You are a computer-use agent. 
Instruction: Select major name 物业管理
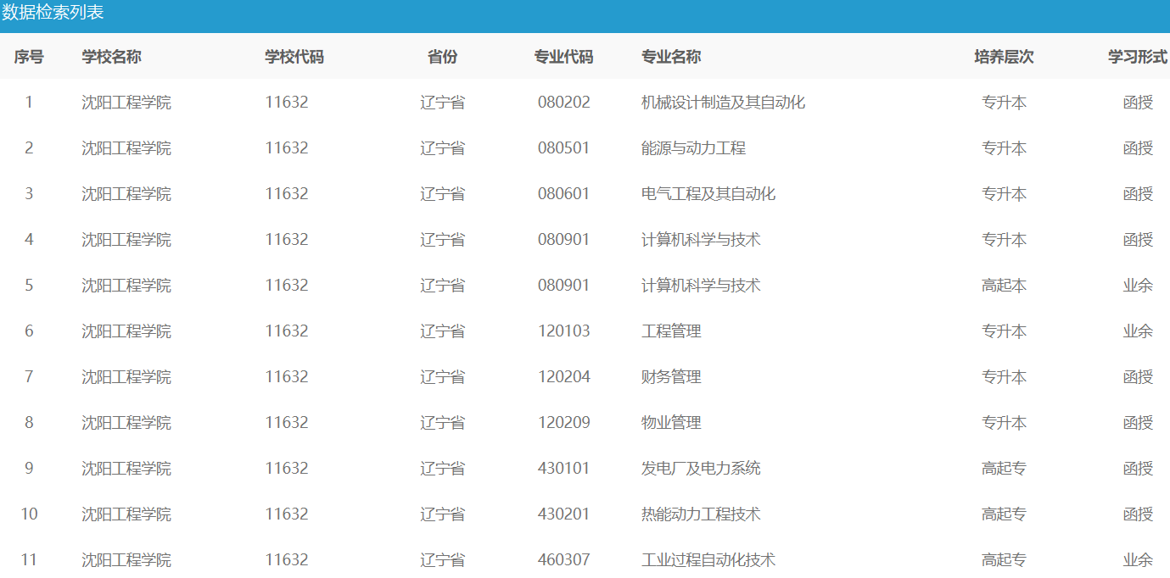click(671, 423)
